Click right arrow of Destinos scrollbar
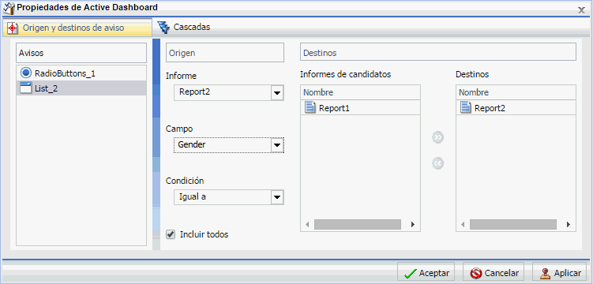 569,224
